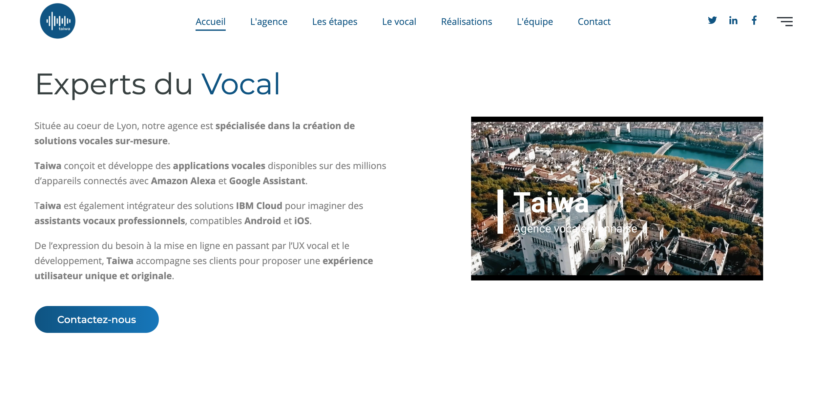Open the LinkedIn profile icon

(733, 20)
